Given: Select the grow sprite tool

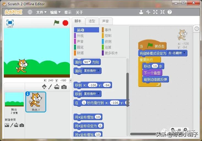Looking at the screenshot, I should tap(155, 12).
